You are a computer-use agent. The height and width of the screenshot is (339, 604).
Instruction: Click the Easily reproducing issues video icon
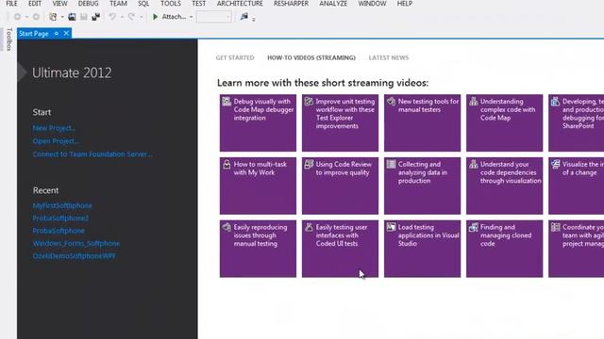pos(226,227)
